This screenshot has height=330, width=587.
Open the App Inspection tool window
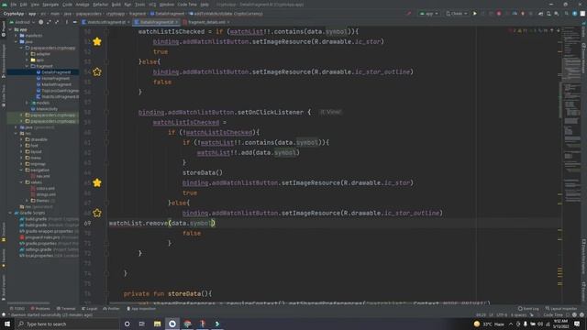point(141,309)
